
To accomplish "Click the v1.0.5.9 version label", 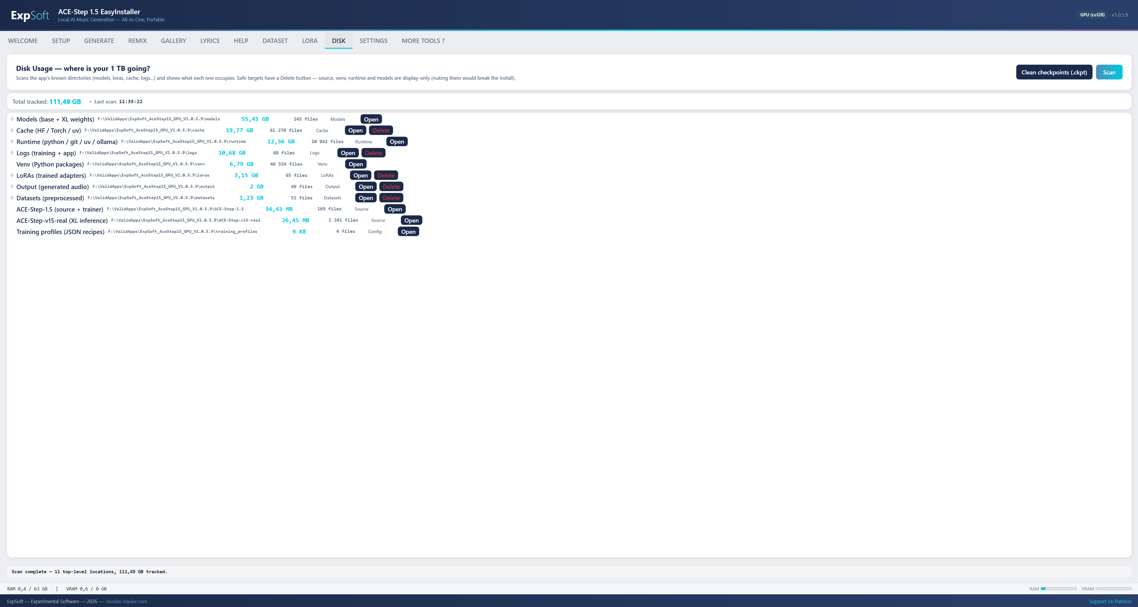I will (x=1119, y=15).
